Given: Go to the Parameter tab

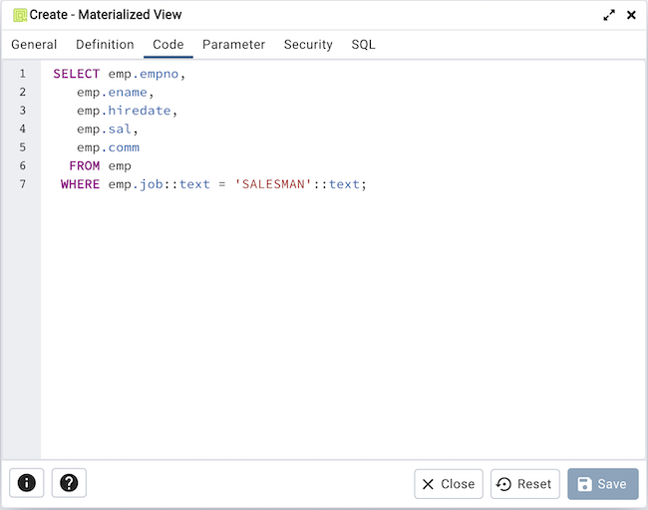Looking at the screenshot, I should [x=233, y=45].
